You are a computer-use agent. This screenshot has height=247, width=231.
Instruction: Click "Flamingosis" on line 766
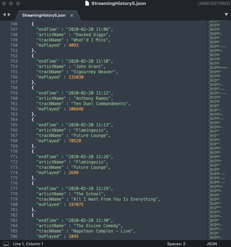(x=90, y=130)
